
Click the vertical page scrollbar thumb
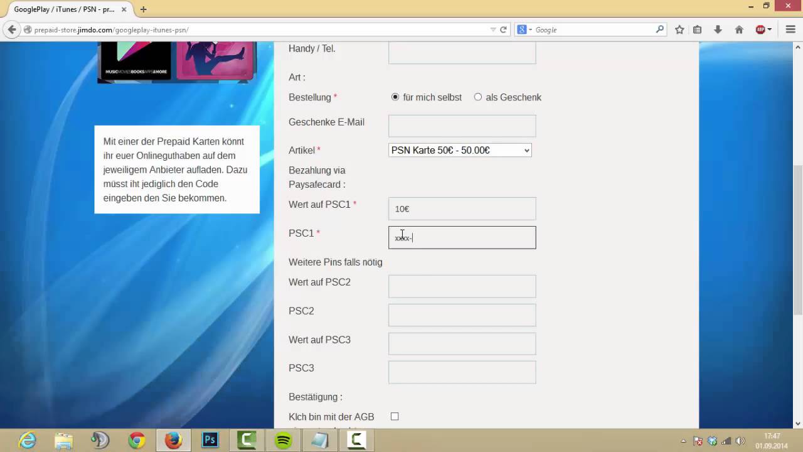pyautogui.click(x=797, y=239)
